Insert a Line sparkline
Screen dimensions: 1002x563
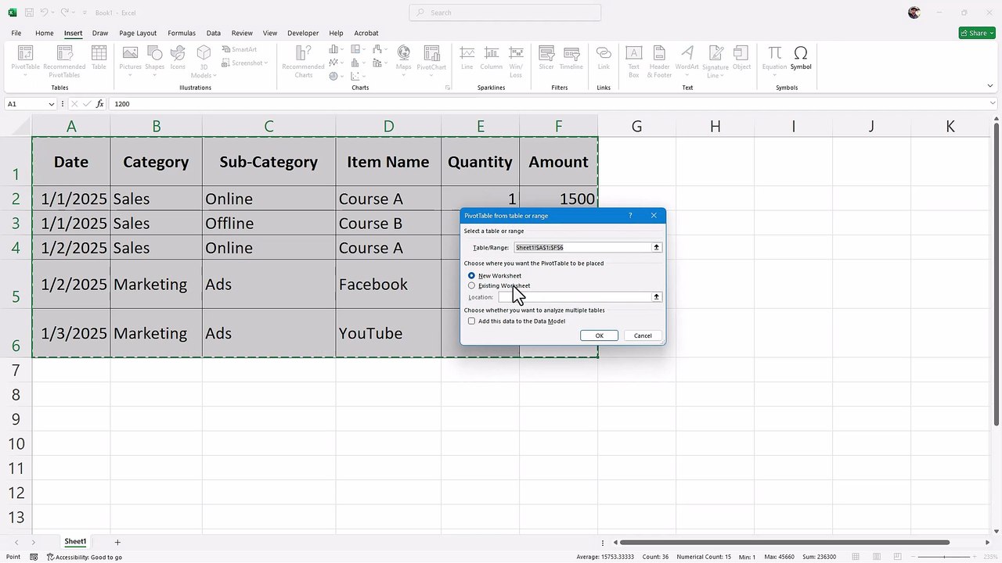tap(467, 59)
